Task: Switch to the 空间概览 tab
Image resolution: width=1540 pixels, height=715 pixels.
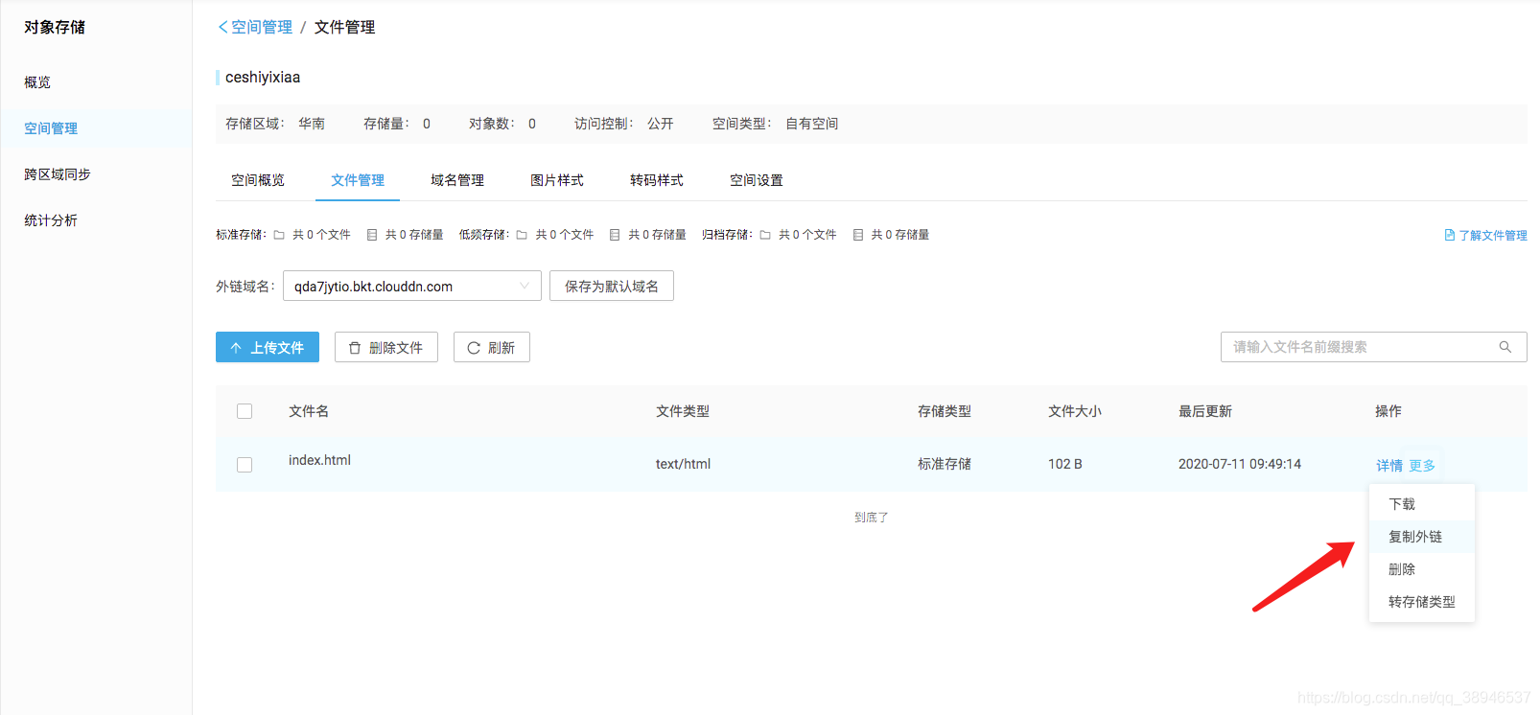Action: [x=258, y=180]
